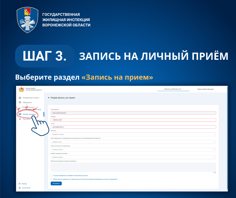
Task: Click the card icon next to Запись на прием
Action: point(20,114)
